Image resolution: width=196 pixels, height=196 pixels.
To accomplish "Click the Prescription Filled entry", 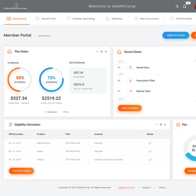I will tap(145, 81).
